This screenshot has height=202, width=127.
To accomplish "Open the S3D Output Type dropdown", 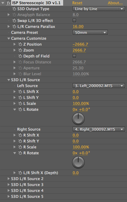I will [x=99, y=9].
